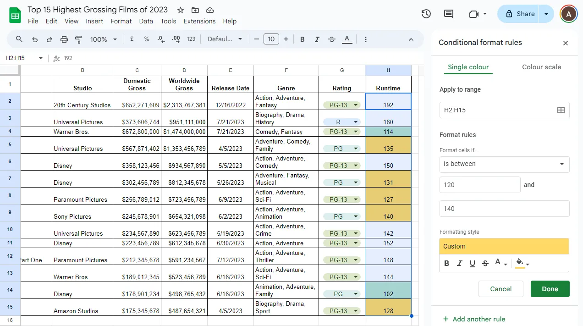Click the select data range grid icon
The height and width of the screenshot is (326, 583).
click(561, 110)
